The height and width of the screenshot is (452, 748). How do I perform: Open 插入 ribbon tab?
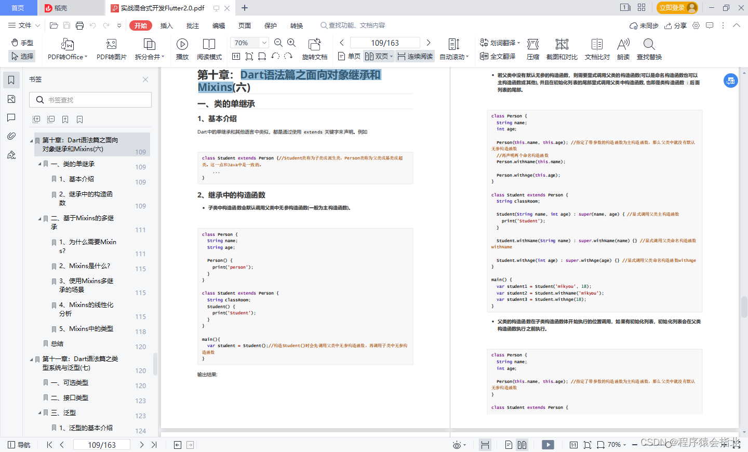(x=166, y=25)
